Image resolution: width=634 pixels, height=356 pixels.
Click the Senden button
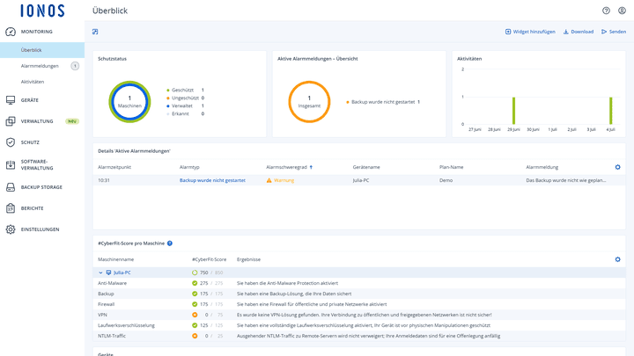pyautogui.click(x=614, y=32)
